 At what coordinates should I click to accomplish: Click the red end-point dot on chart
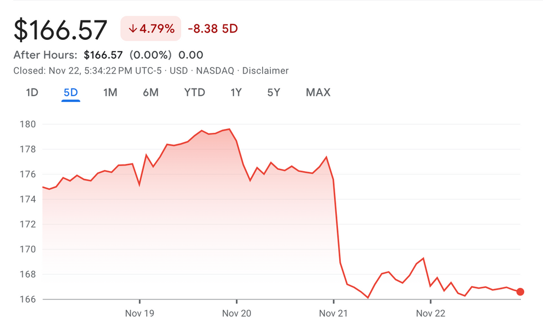coord(520,292)
